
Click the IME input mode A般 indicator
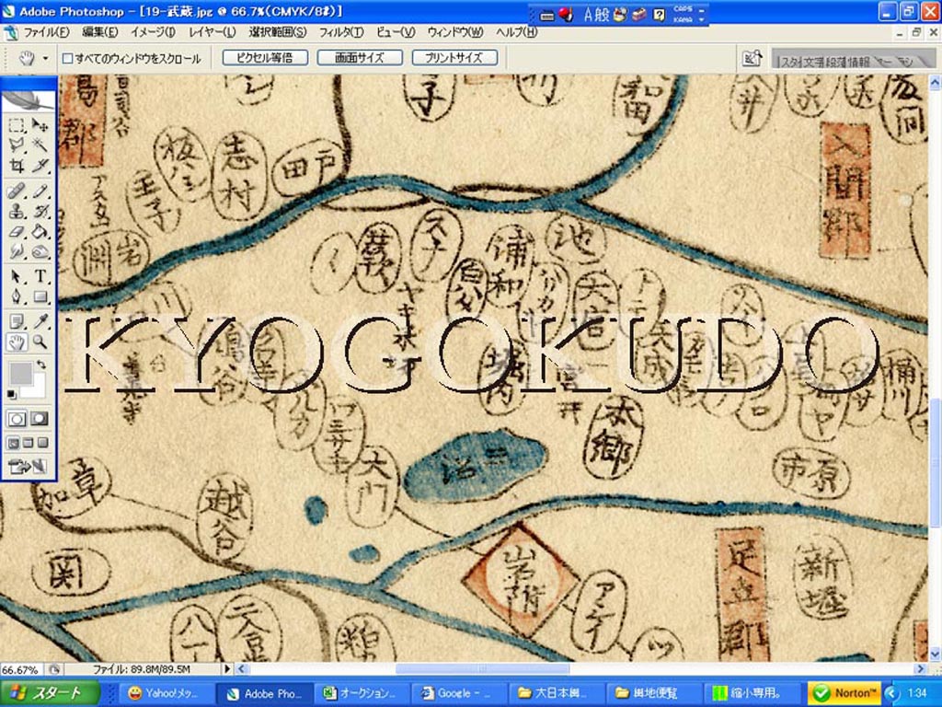point(596,15)
